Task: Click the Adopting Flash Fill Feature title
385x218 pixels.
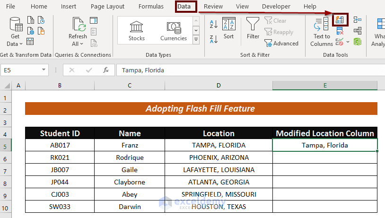Action: coord(201,108)
